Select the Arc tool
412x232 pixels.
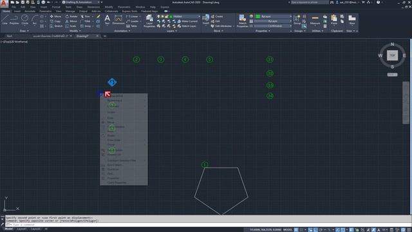click(x=35, y=20)
